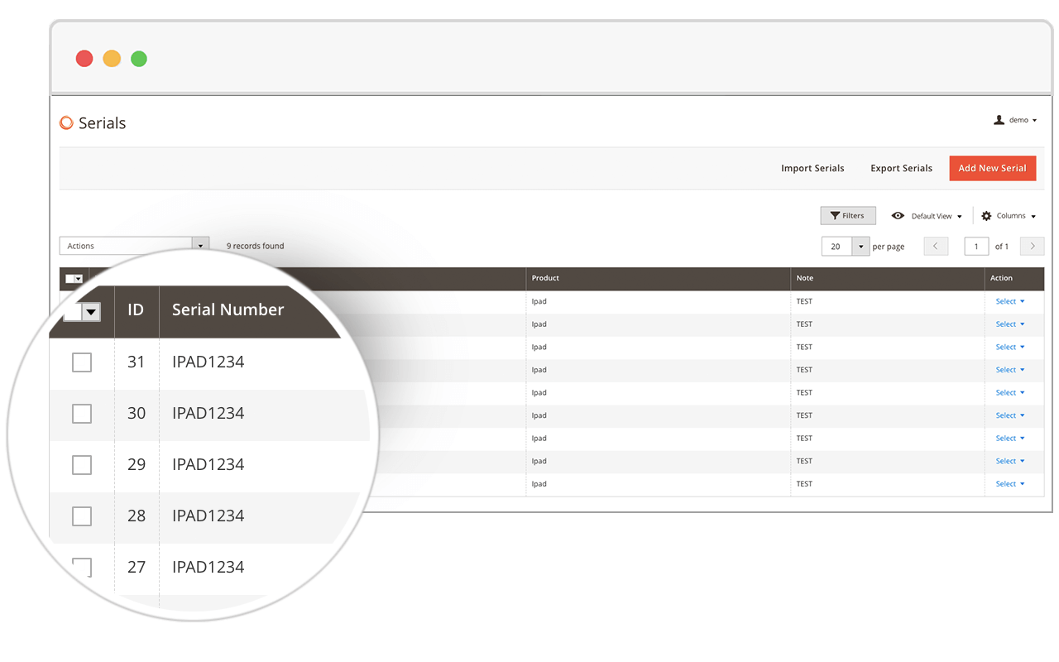Go to the previous page arrow
This screenshot has width=1059, height=662.
936,247
